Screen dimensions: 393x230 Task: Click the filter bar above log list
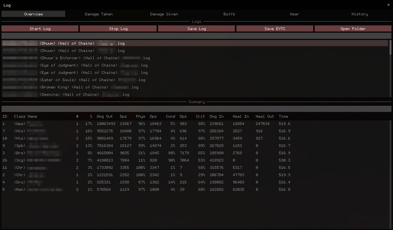click(x=196, y=36)
